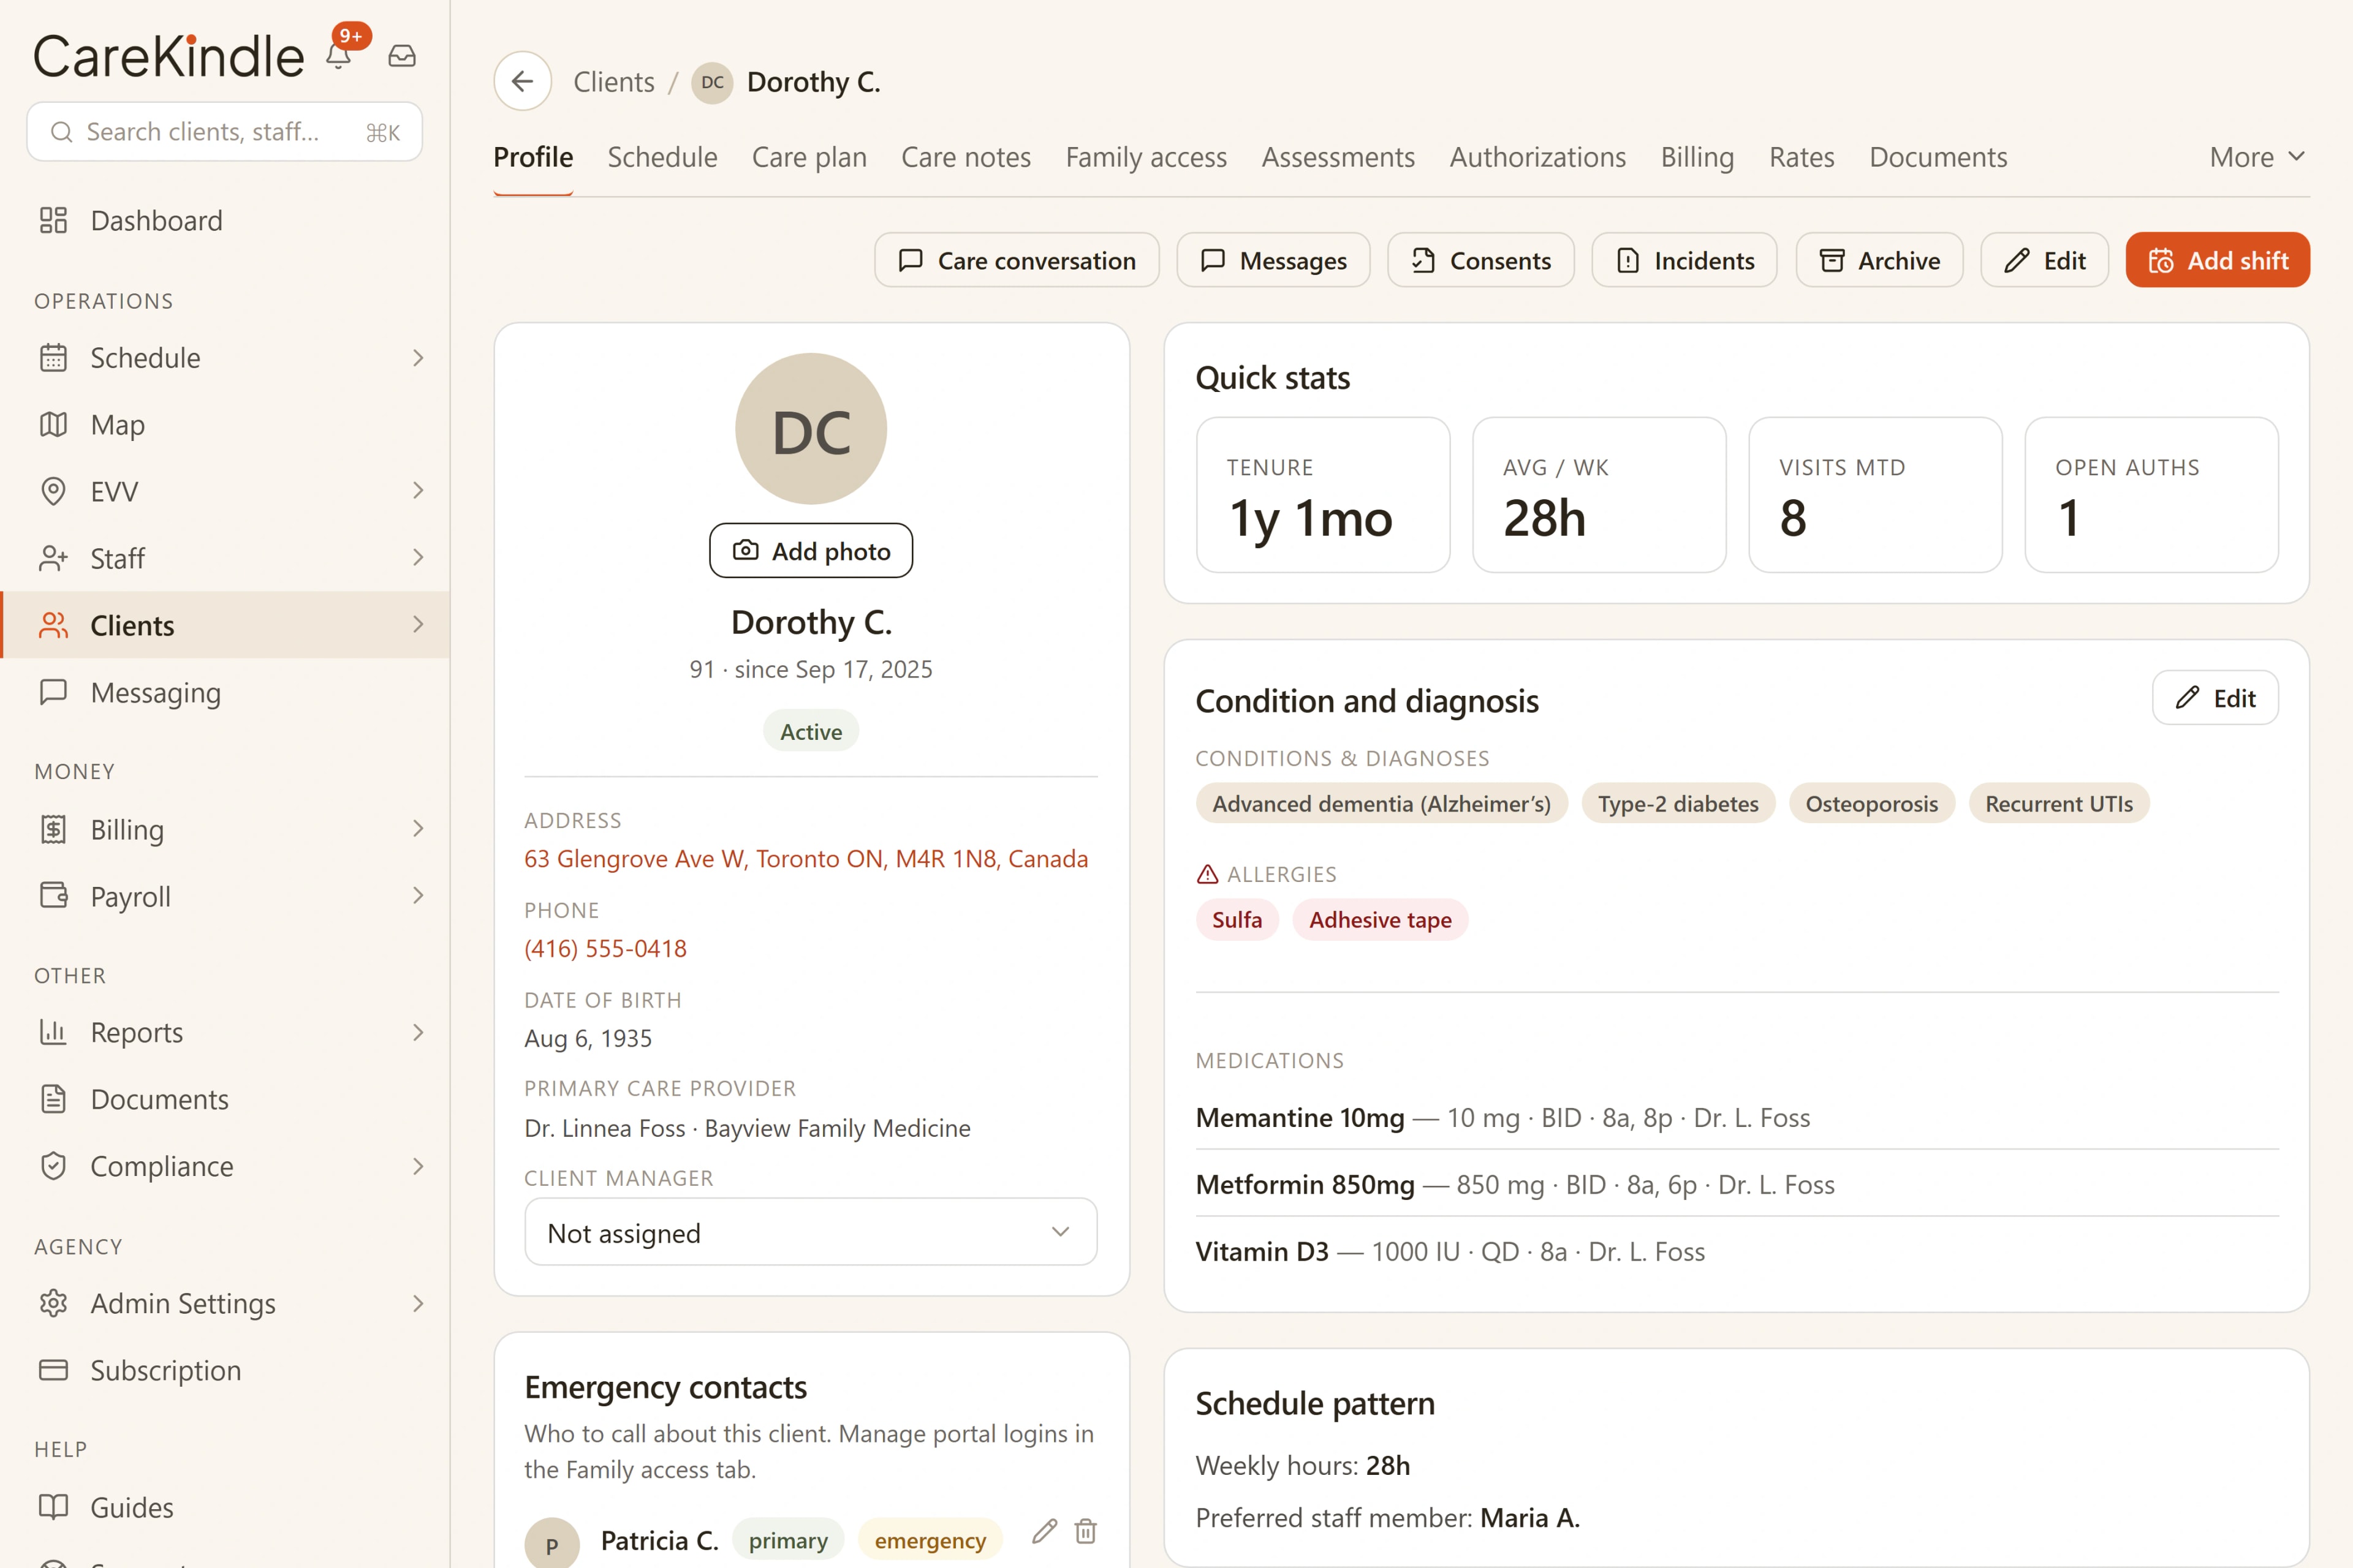Open the More tabs dropdown
The width and height of the screenshot is (2353, 1568).
click(x=2257, y=157)
